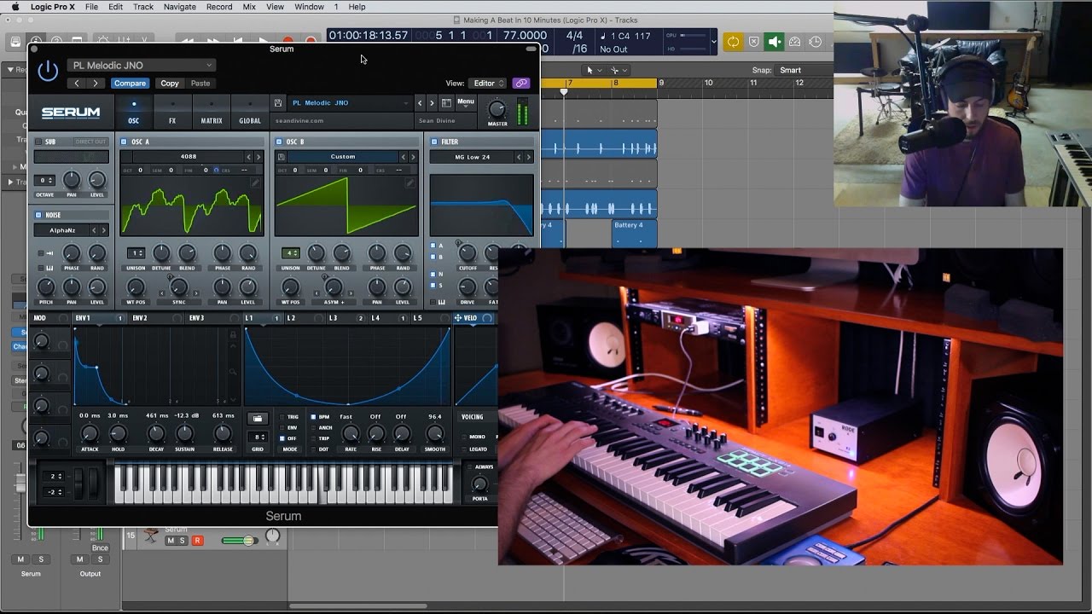Select the pointer tool menu in Tracks area
This screenshot has width=1092, height=614.
point(594,70)
